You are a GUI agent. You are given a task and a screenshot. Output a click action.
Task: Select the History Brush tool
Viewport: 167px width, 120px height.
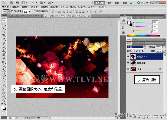[x=4, y=55]
